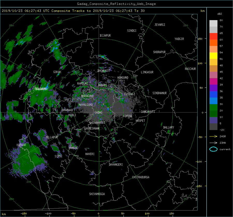Click the cyan current-position ellipse icon
Image resolution: width=233 pixels, height=217 pixels.
point(213,149)
